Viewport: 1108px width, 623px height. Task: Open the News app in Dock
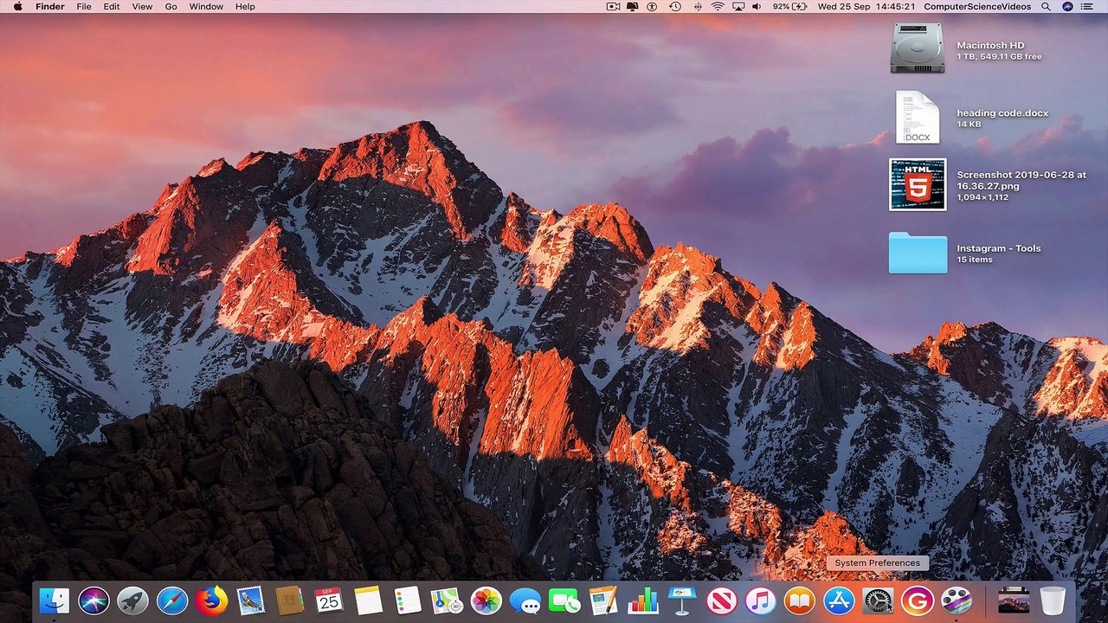point(721,601)
